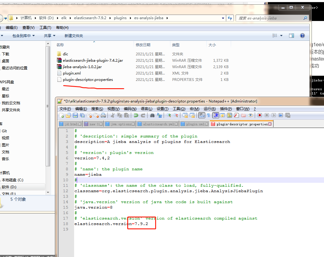This screenshot has height=257, width=324.
Task: Open the 文件(F) menu in Notepad++
Action: 65,109
